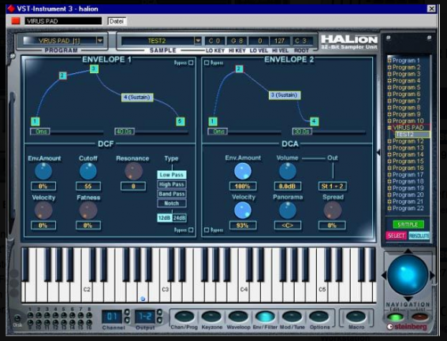This screenshot has width=447, height=341.
Task: Select Envelope 1 node 3
Action: (94, 69)
